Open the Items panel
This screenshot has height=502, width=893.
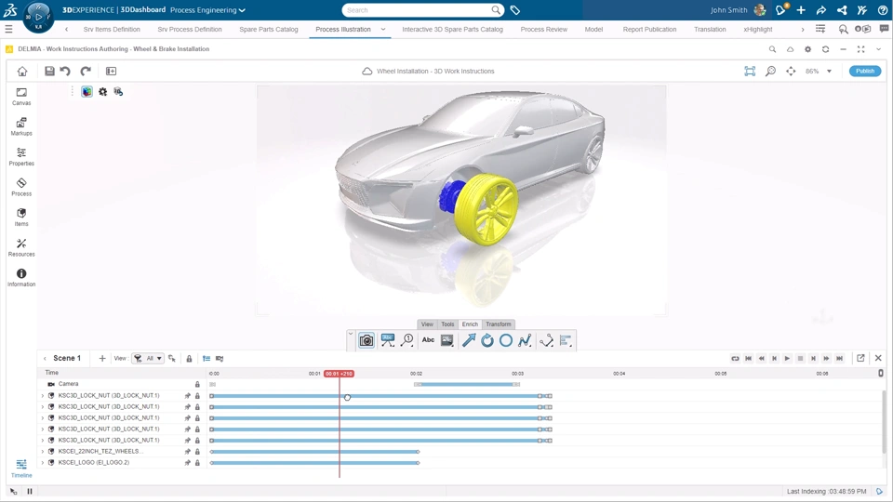coord(21,217)
